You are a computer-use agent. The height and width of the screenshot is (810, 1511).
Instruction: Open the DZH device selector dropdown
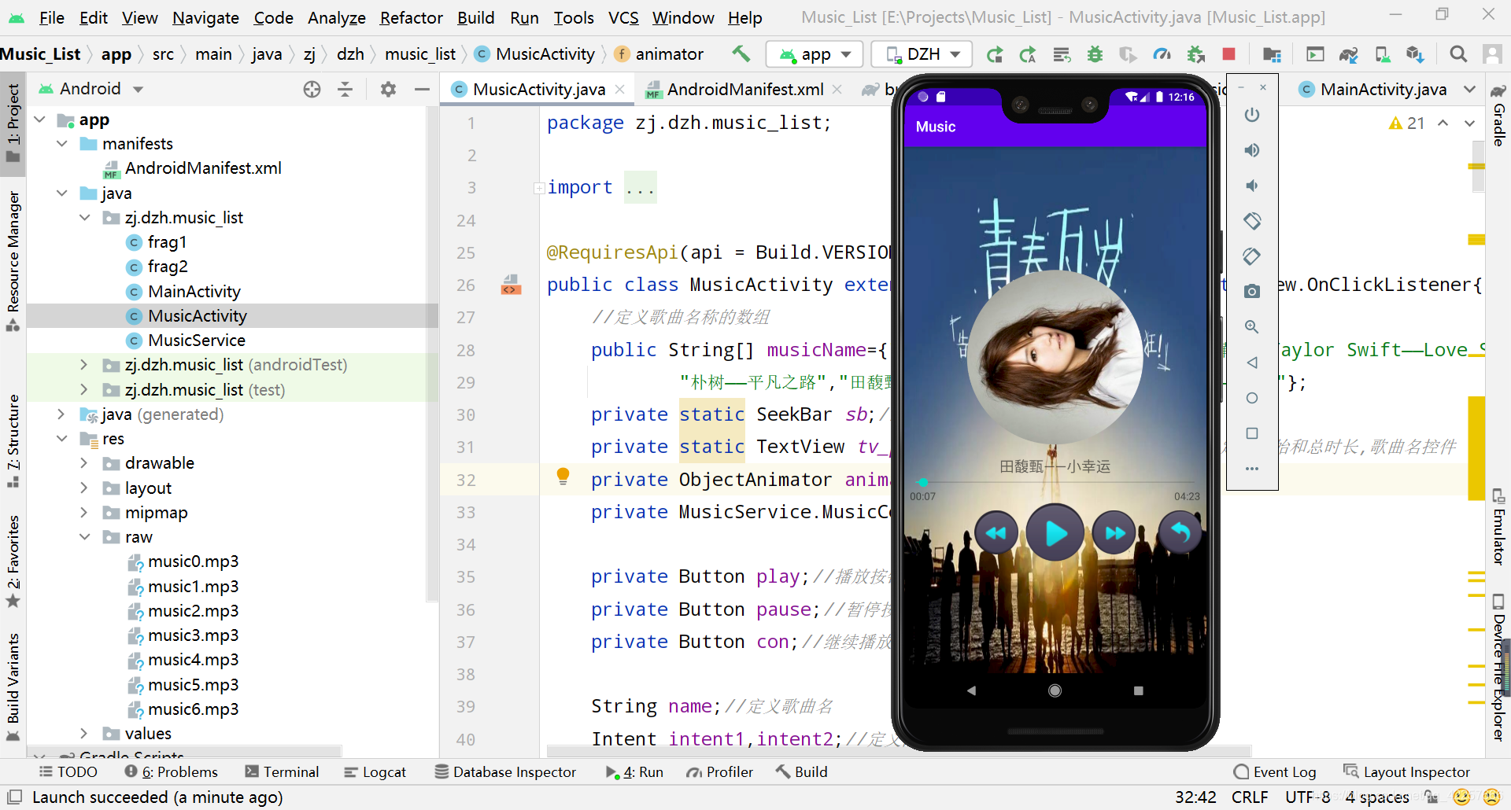pos(922,54)
